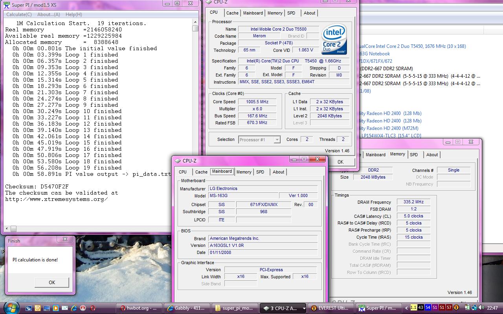503x314 pixels.
Task: Open the LP154WX4-TLC3 LCD link in EVEREST
Action: pos(390,136)
